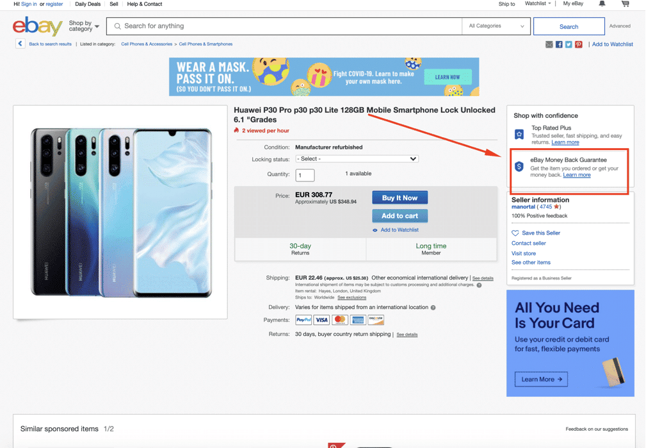The height and width of the screenshot is (448, 646).
Task: Open the notifications bell icon
Action: [x=602, y=4]
